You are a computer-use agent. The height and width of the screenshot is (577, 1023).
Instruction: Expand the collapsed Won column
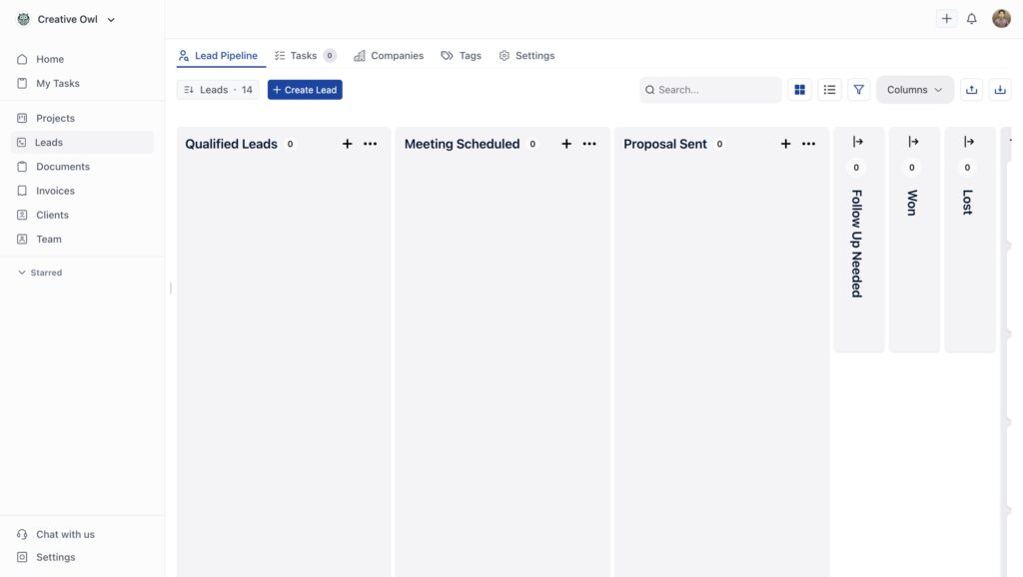[x=913, y=142]
